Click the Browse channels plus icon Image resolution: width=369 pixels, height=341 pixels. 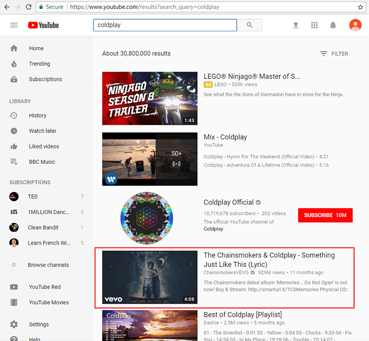coord(14,265)
